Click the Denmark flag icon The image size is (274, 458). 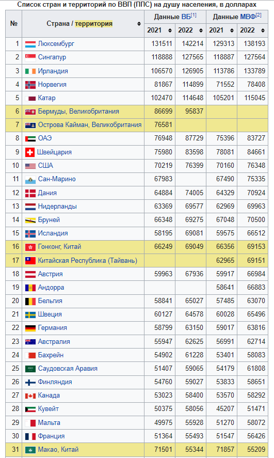click(x=30, y=193)
